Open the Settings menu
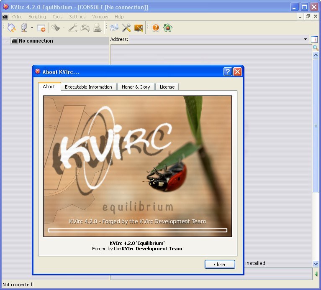Screen dimensions: 321x290 (77, 17)
